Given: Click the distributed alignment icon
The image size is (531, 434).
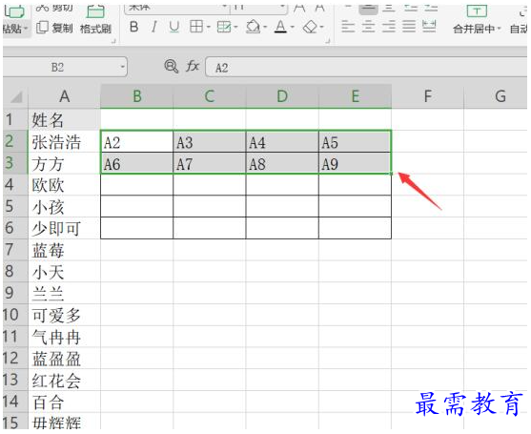Looking at the screenshot, I should point(429,27).
